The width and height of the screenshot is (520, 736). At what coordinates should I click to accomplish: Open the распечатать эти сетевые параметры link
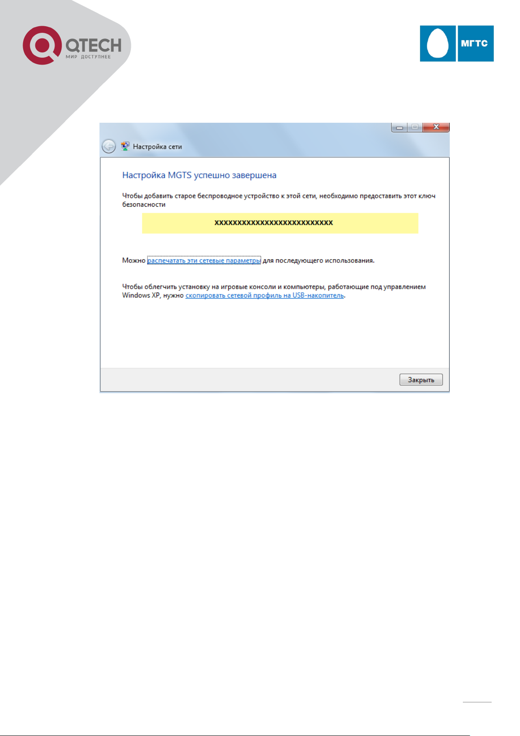(204, 260)
